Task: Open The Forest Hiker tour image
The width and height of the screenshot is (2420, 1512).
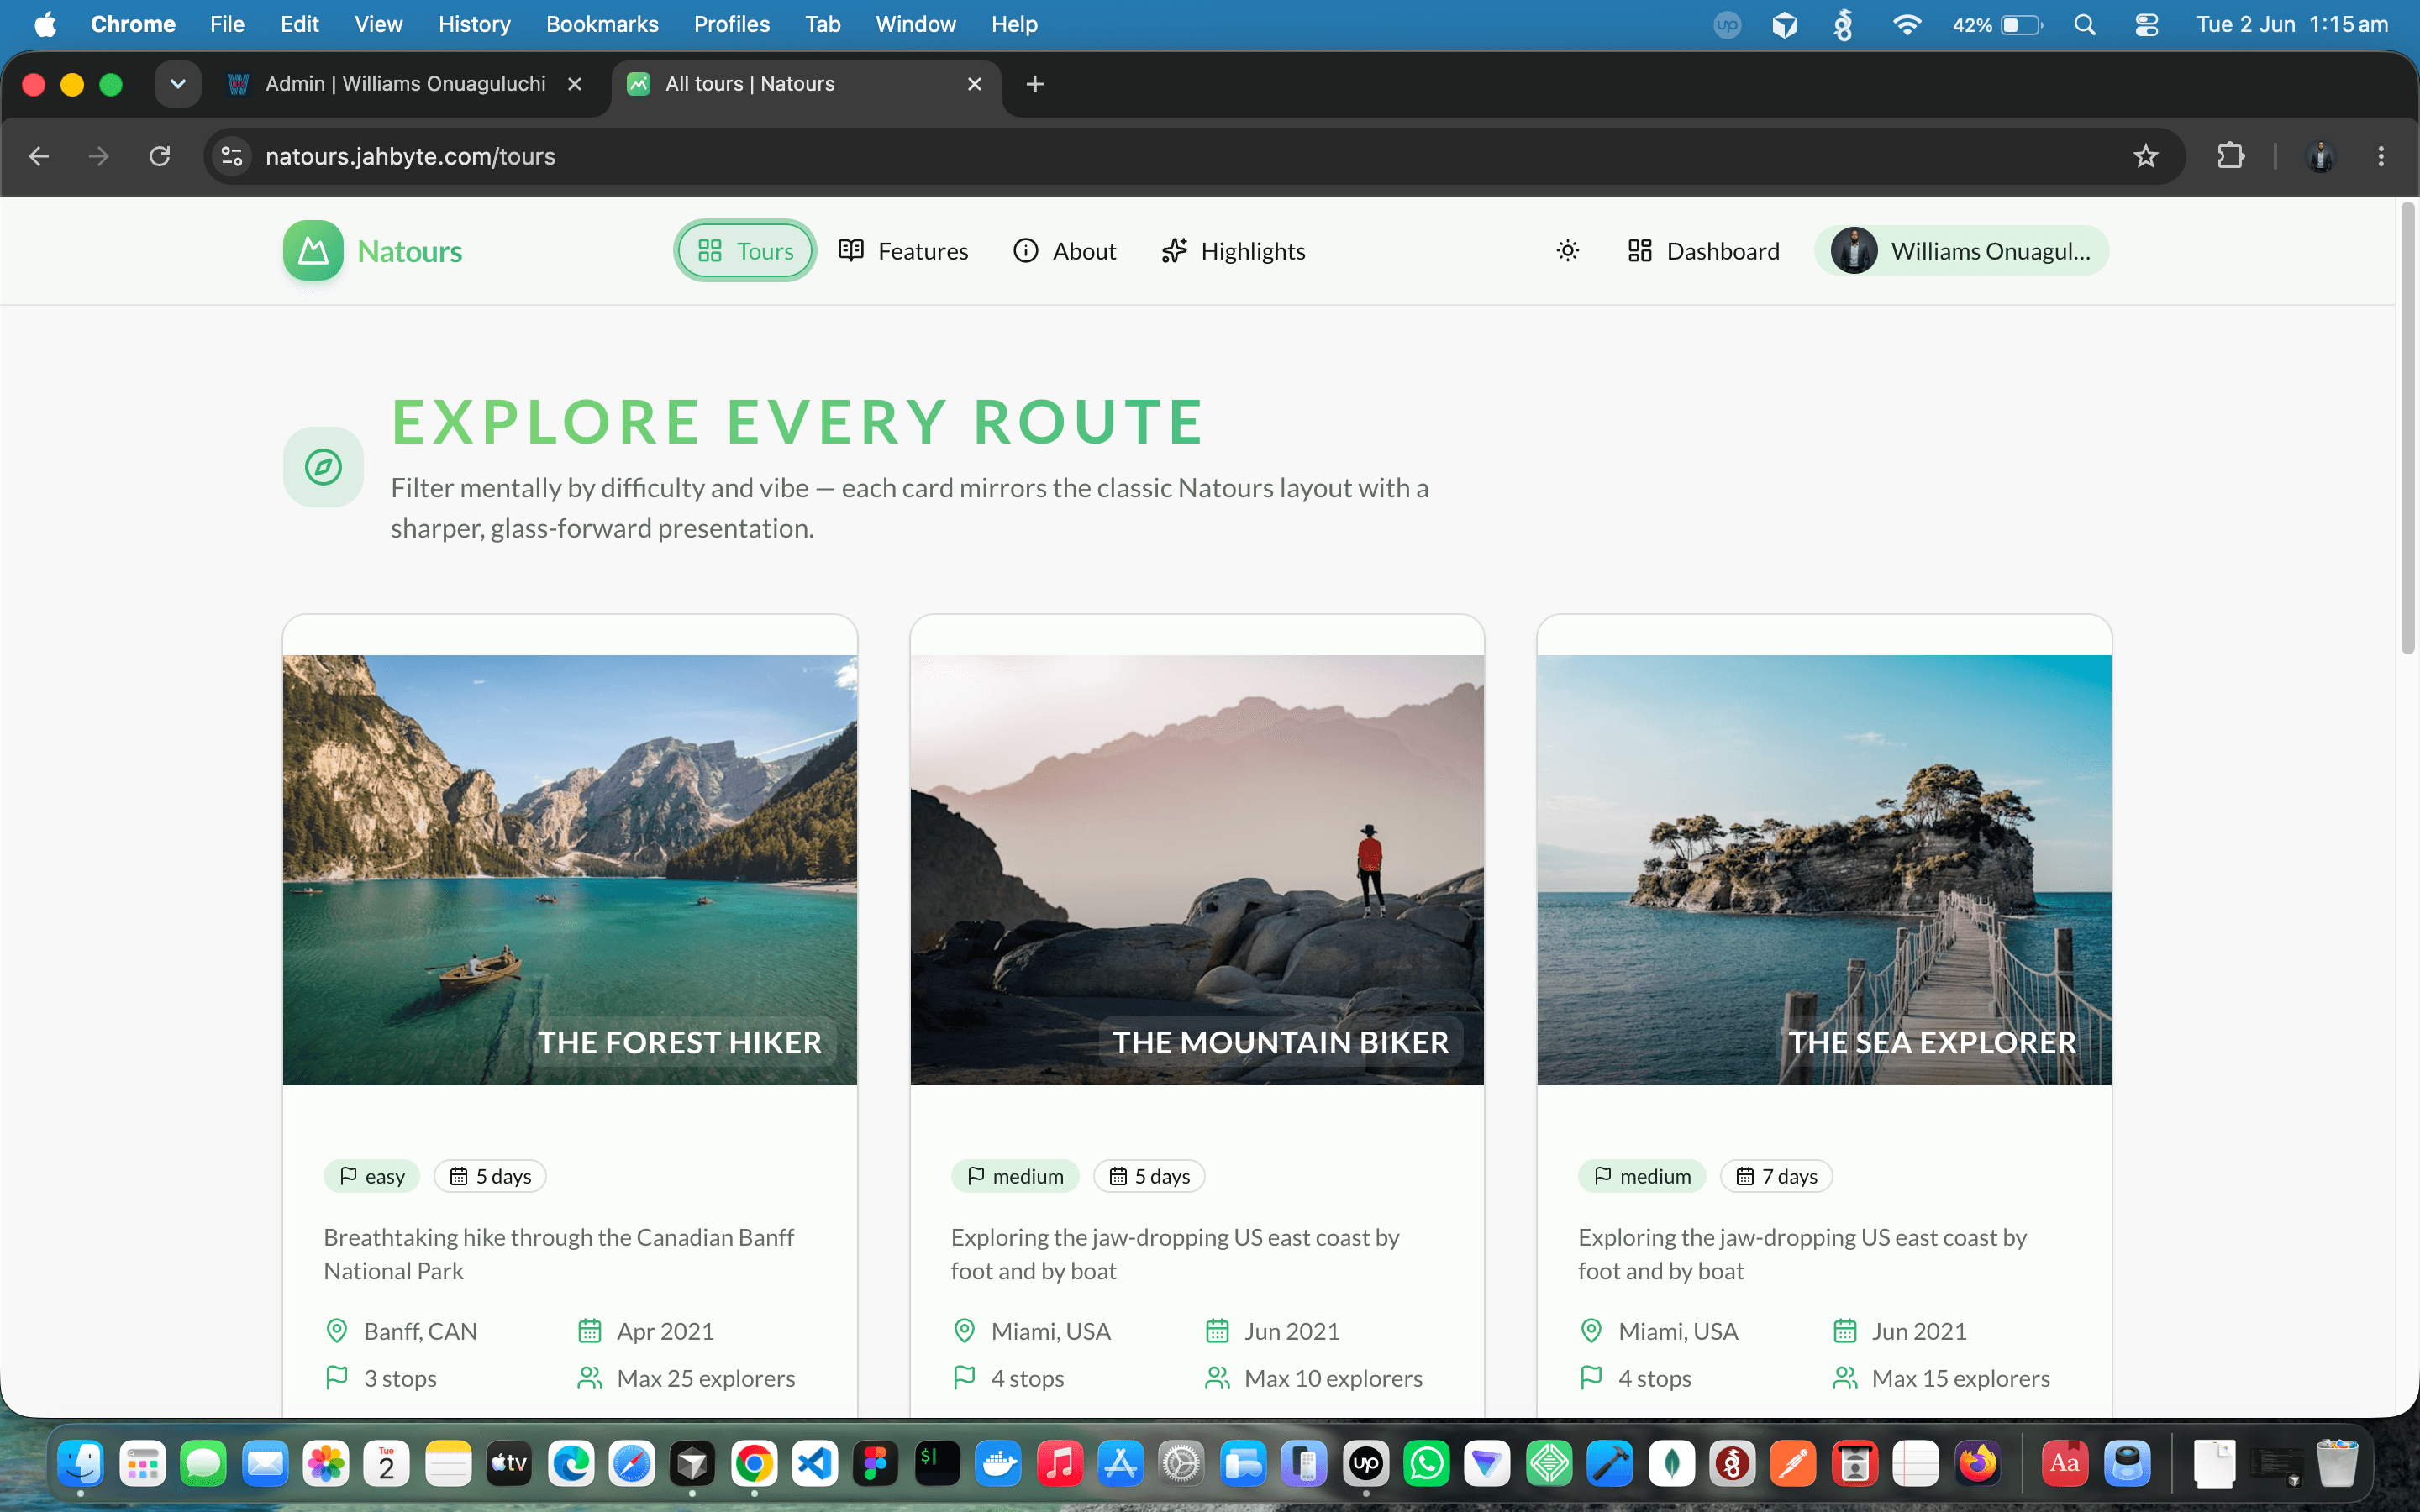Action: pyautogui.click(x=570, y=869)
